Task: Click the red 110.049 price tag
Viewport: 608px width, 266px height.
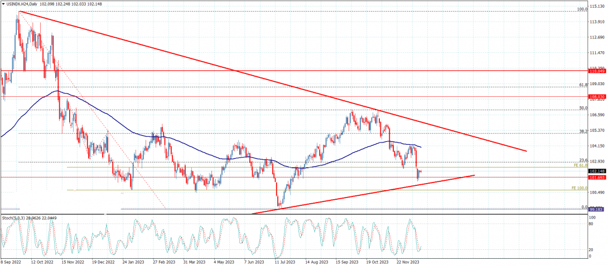Action: click(x=597, y=71)
